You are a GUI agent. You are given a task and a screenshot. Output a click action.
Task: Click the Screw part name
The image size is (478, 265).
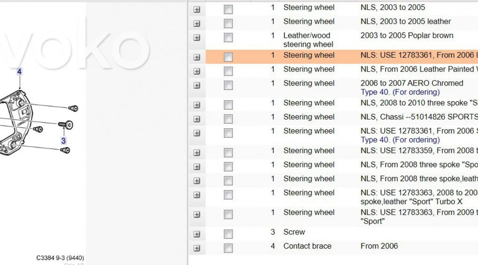294,232
